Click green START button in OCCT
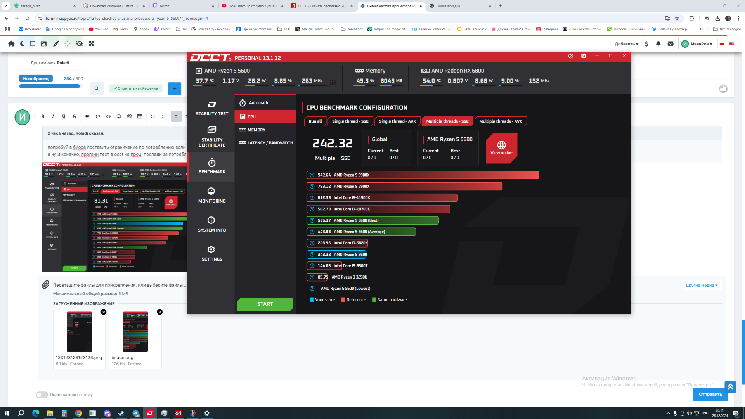 coord(265,304)
